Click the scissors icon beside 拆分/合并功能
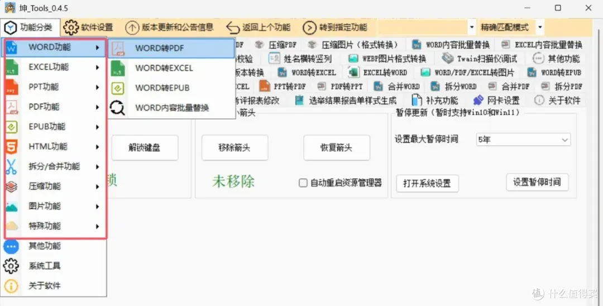 (x=11, y=167)
